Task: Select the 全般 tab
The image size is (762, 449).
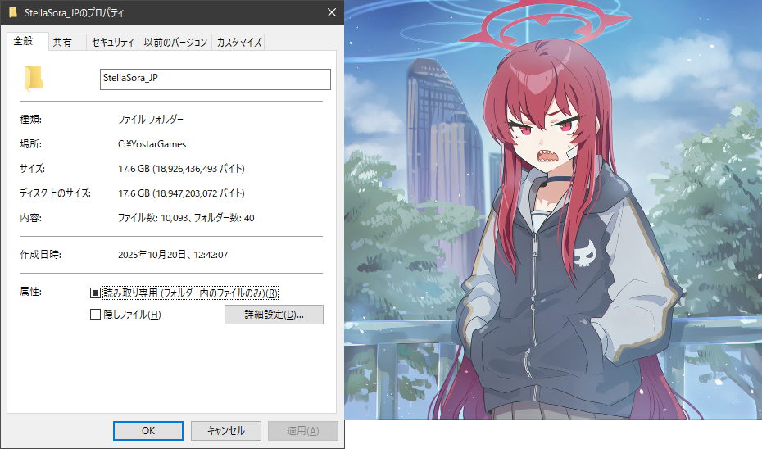Action: [24, 42]
